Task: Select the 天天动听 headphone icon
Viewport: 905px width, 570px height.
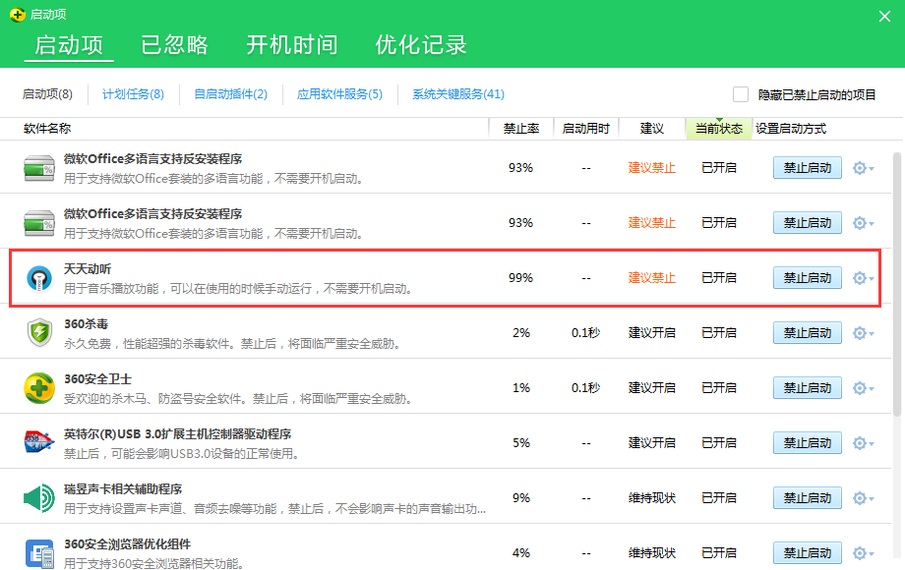Action: [39, 277]
